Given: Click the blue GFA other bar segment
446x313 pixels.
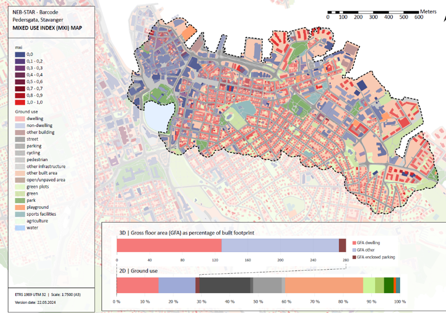Looking at the screenshot, I should 280,245.
